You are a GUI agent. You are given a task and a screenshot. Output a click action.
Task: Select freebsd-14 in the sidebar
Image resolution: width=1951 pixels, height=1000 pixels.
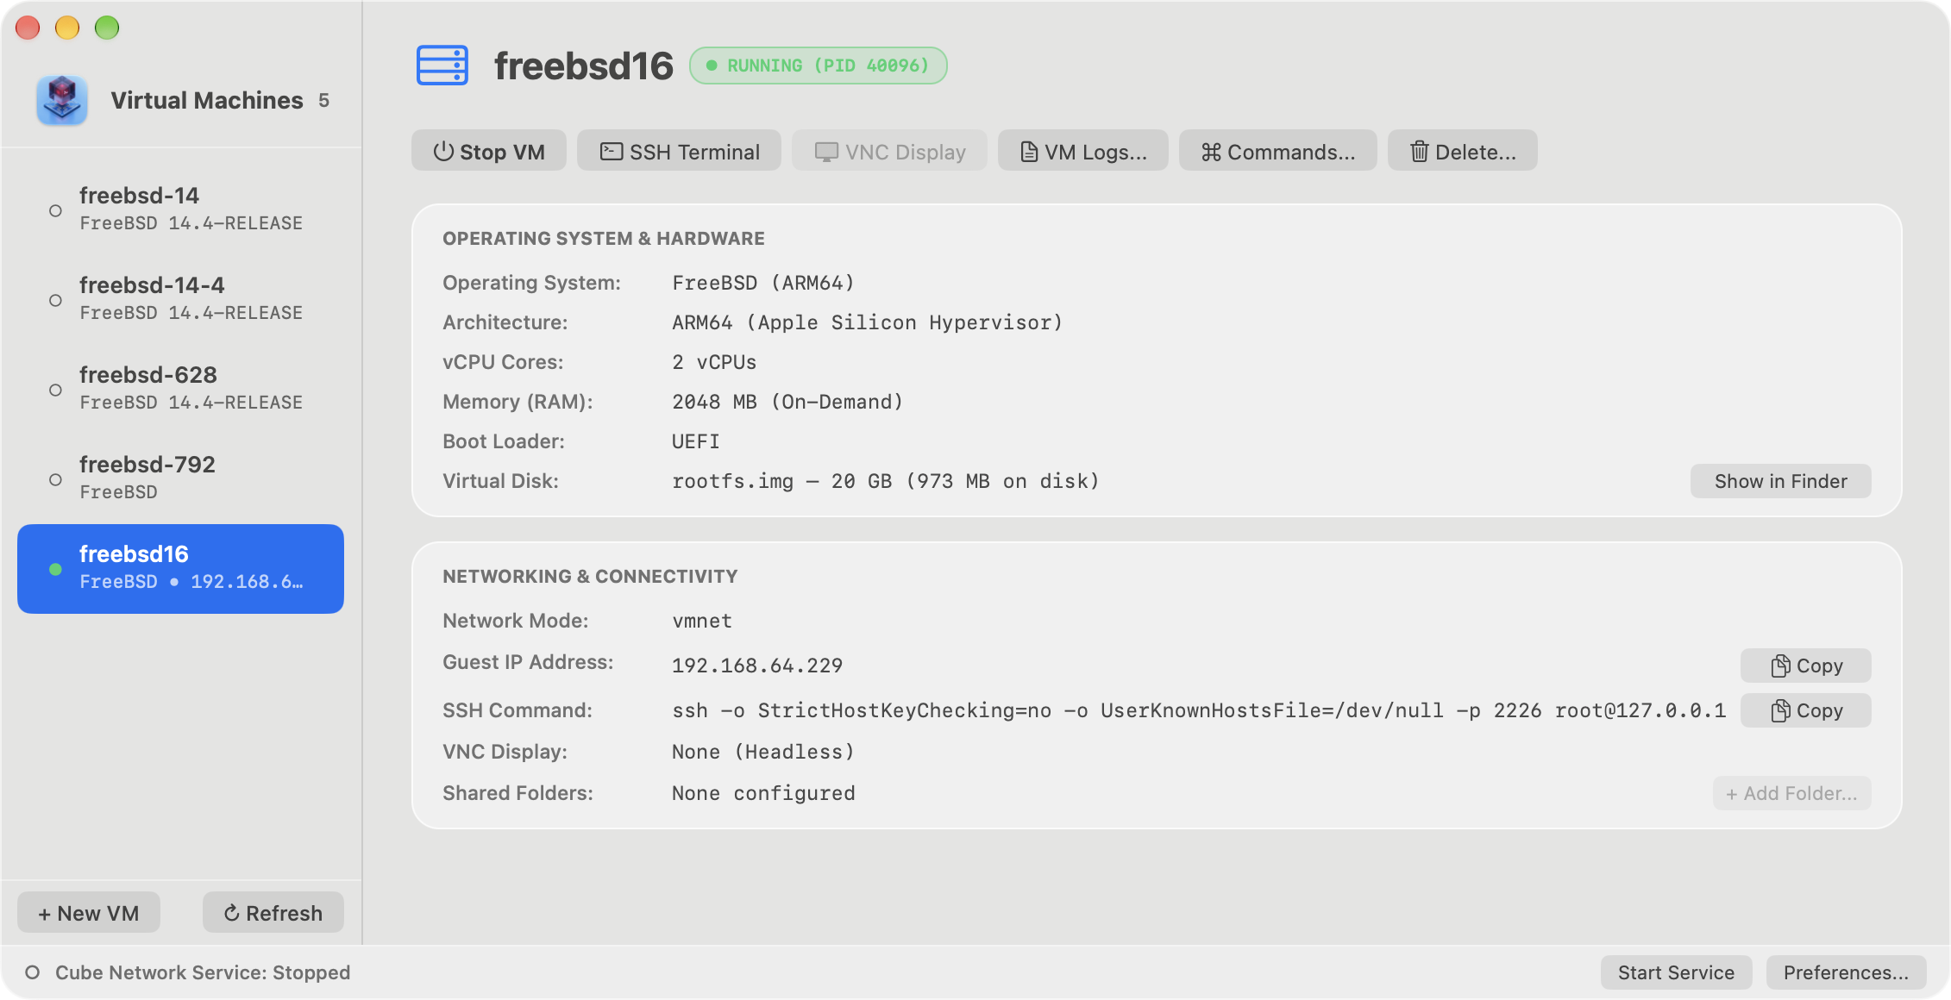tap(181, 209)
